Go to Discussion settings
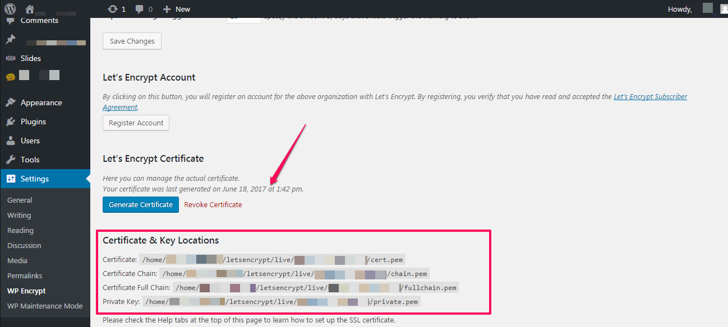The width and height of the screenshot is (728, 327). pyautogui.click(x=24, y=245)
